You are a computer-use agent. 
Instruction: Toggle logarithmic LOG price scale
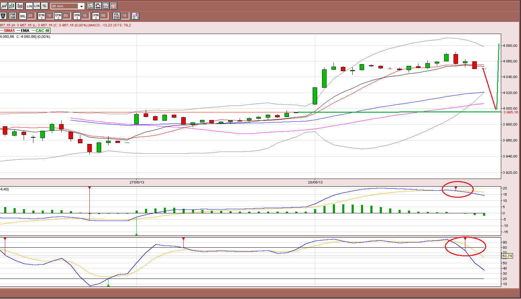pyautogui.click(x=29, y=6)
